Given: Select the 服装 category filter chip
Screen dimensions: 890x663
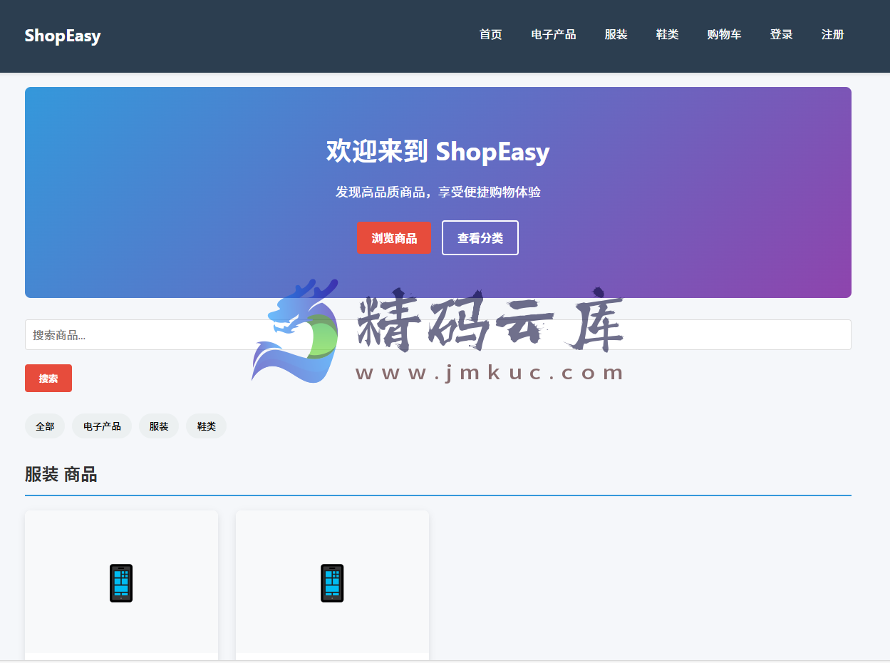Looking at the screenshot, I should pyautogui.click(x=159, y=426).
